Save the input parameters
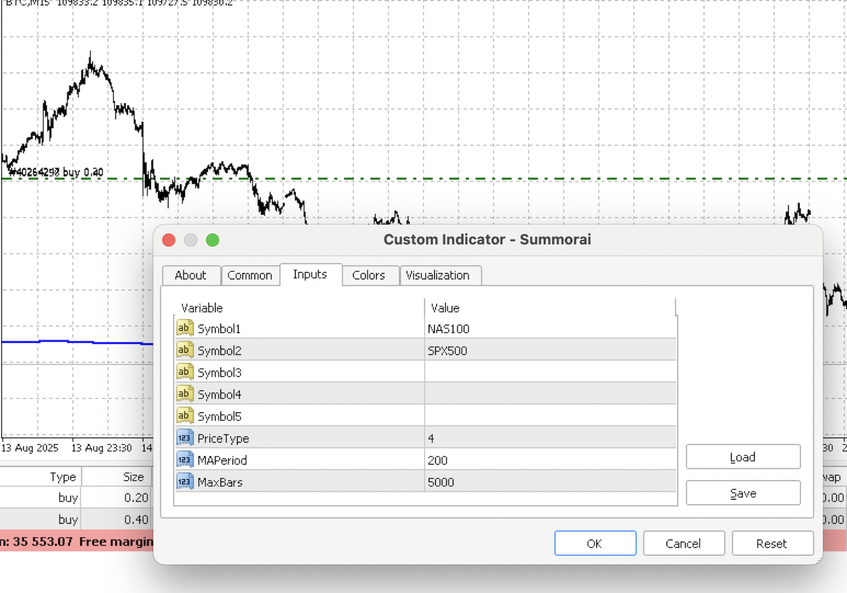The image size is (847, 593). click(x=743, y=493)
